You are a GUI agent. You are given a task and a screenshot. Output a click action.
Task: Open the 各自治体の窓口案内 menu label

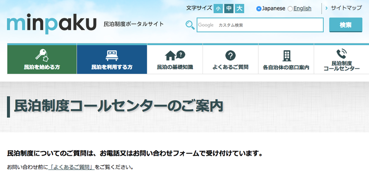286,67
